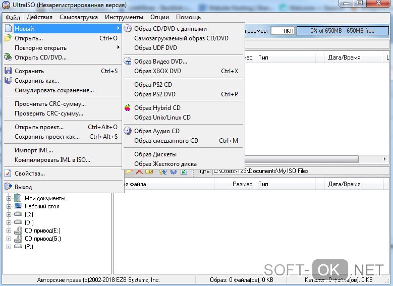The width and height of the screenshot is (393, 286).
Task: Choose Образ UDF DVD
Action: [x=183, y=47]
